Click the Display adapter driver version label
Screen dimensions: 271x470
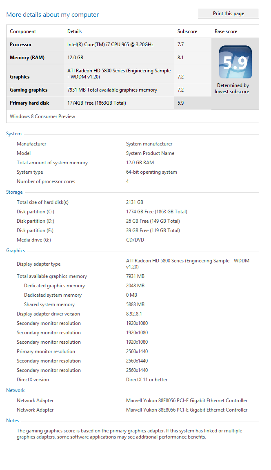click(x=48, y=314)
